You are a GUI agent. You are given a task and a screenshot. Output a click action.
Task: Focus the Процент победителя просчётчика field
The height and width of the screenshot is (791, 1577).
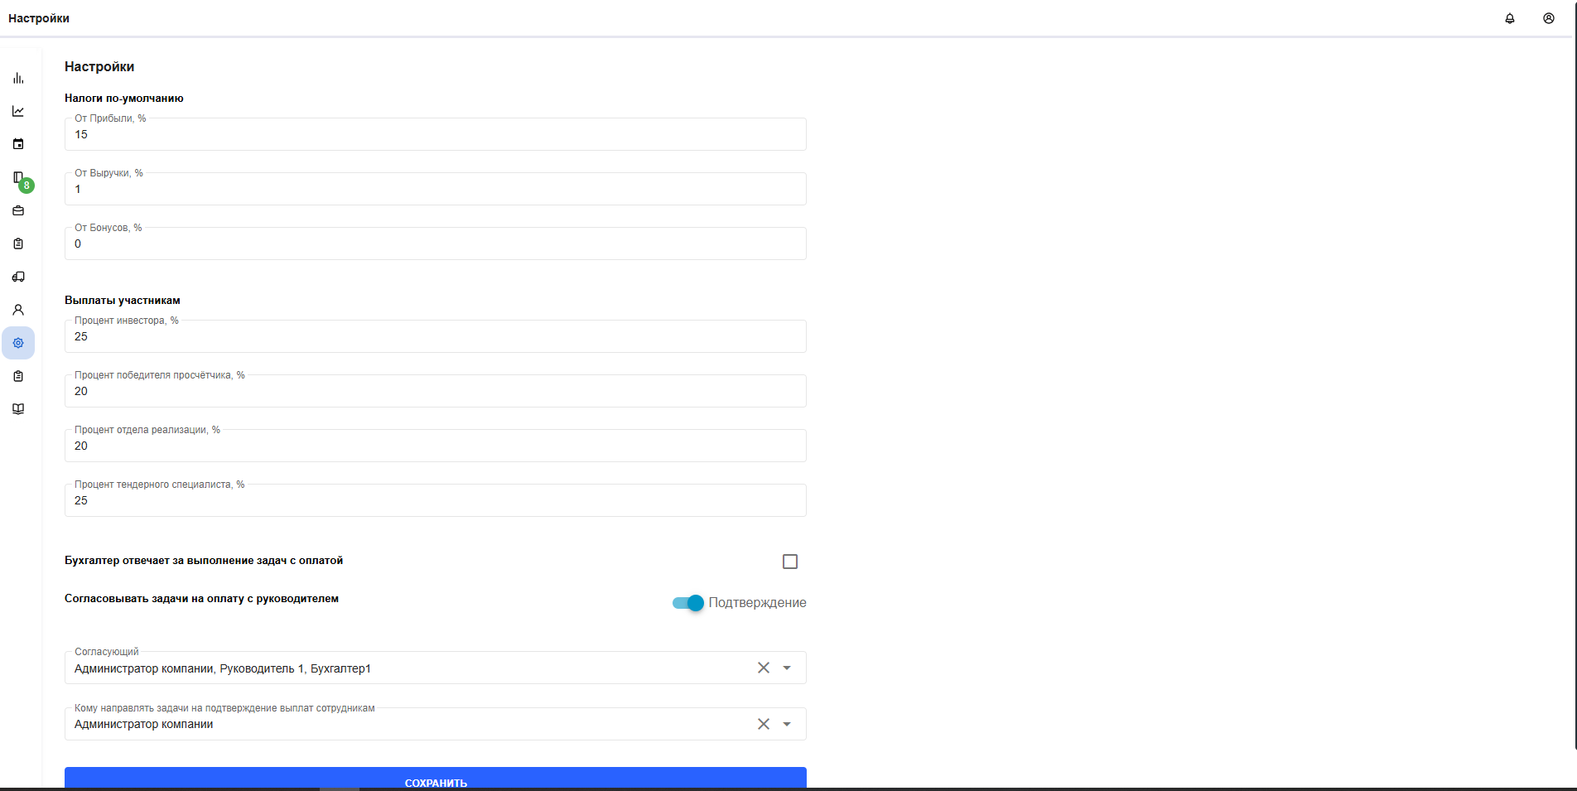436,391
